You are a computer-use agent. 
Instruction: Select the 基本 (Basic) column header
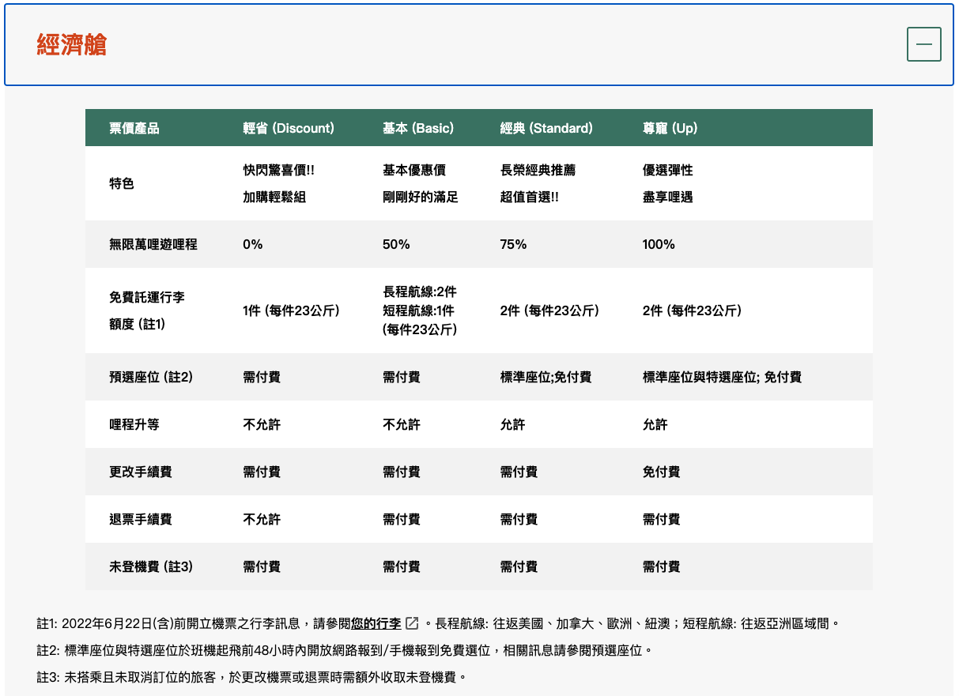click(x=418, y=128)
